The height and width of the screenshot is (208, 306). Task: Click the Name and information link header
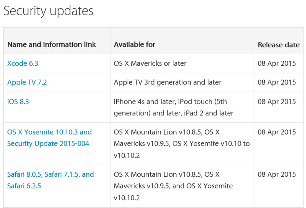(x=52, y=45)
